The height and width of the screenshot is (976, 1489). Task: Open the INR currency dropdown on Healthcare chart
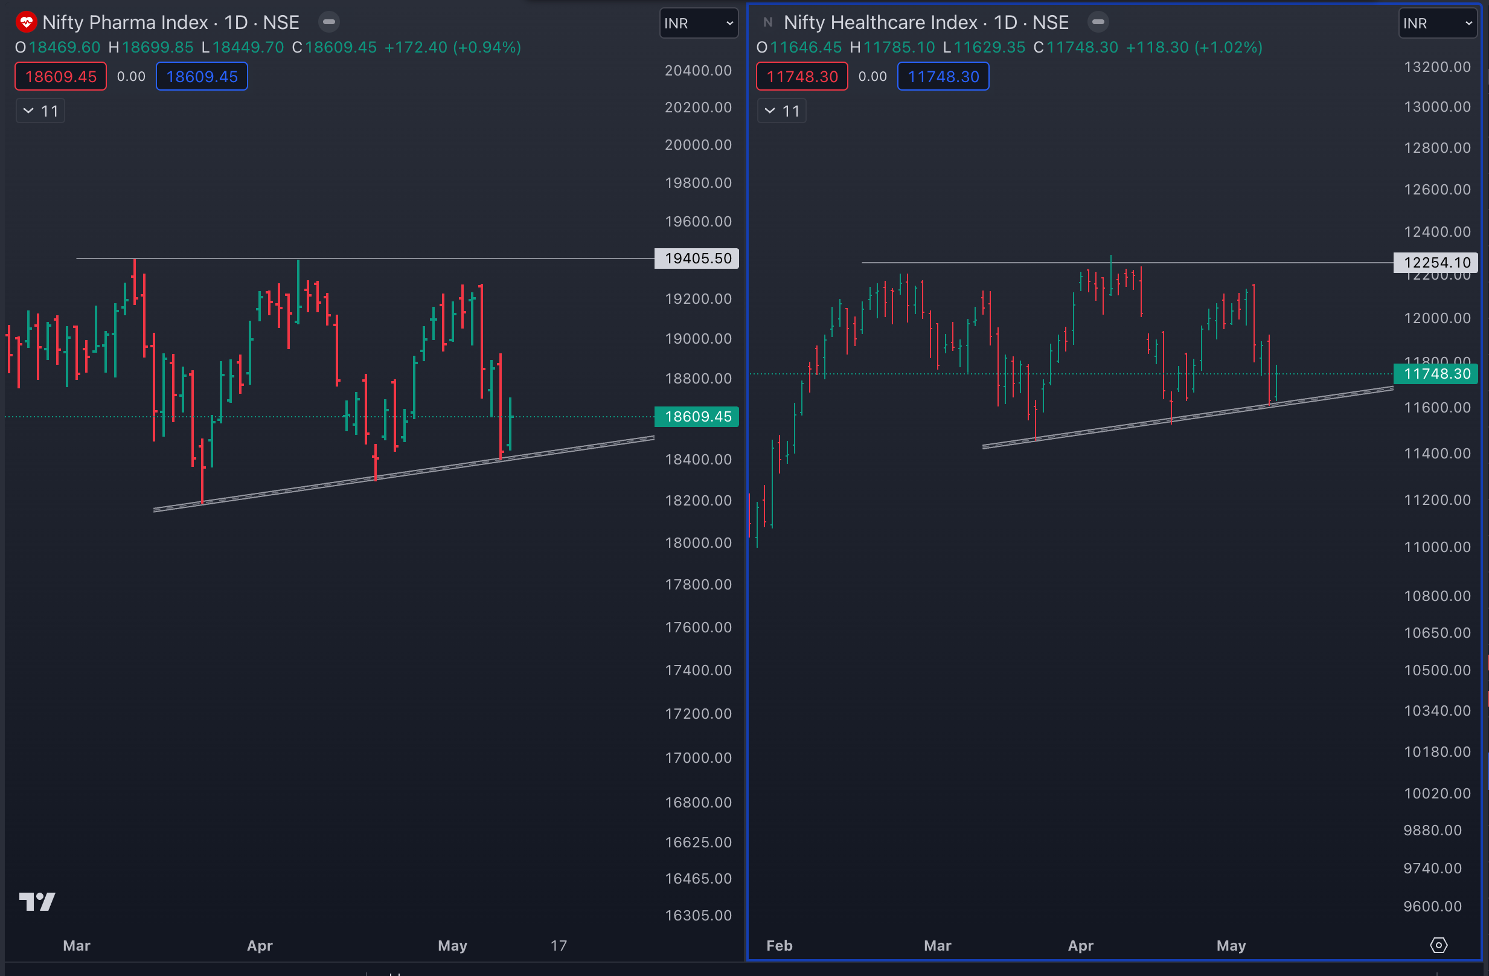1438,23
